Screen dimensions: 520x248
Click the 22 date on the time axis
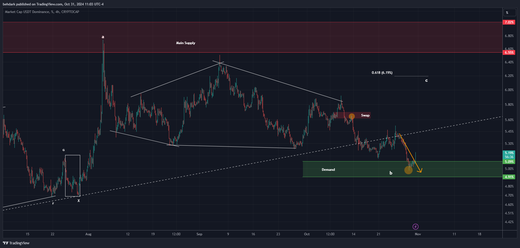pos(52,234)
